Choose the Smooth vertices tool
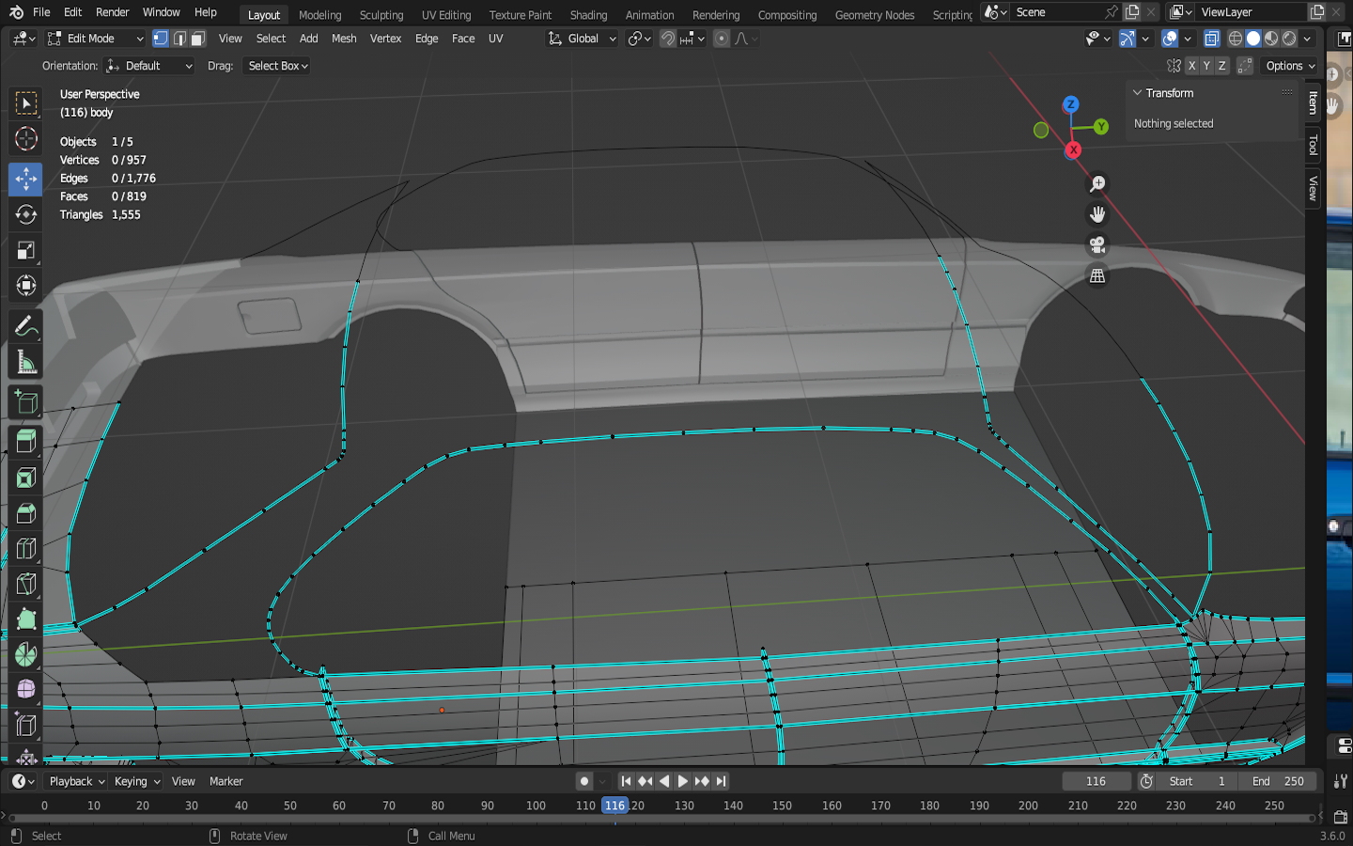The image size is (1353, 846). 25,691
